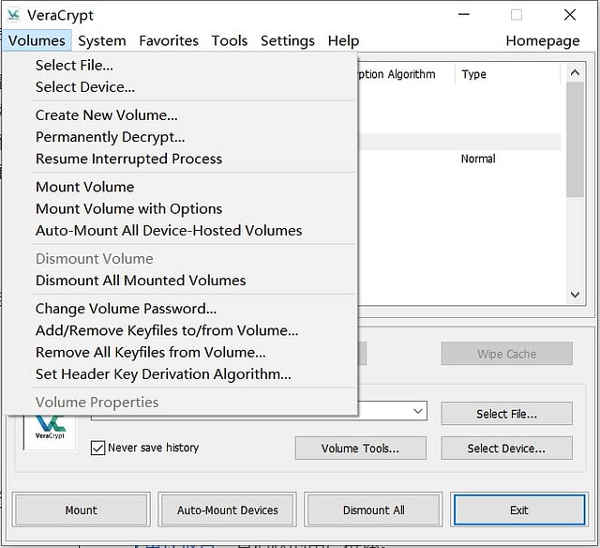The width and height of the screenshot is (600, 548).
Task: Choose Create New Volume... menu entry
Action: (x=180, y=114)
